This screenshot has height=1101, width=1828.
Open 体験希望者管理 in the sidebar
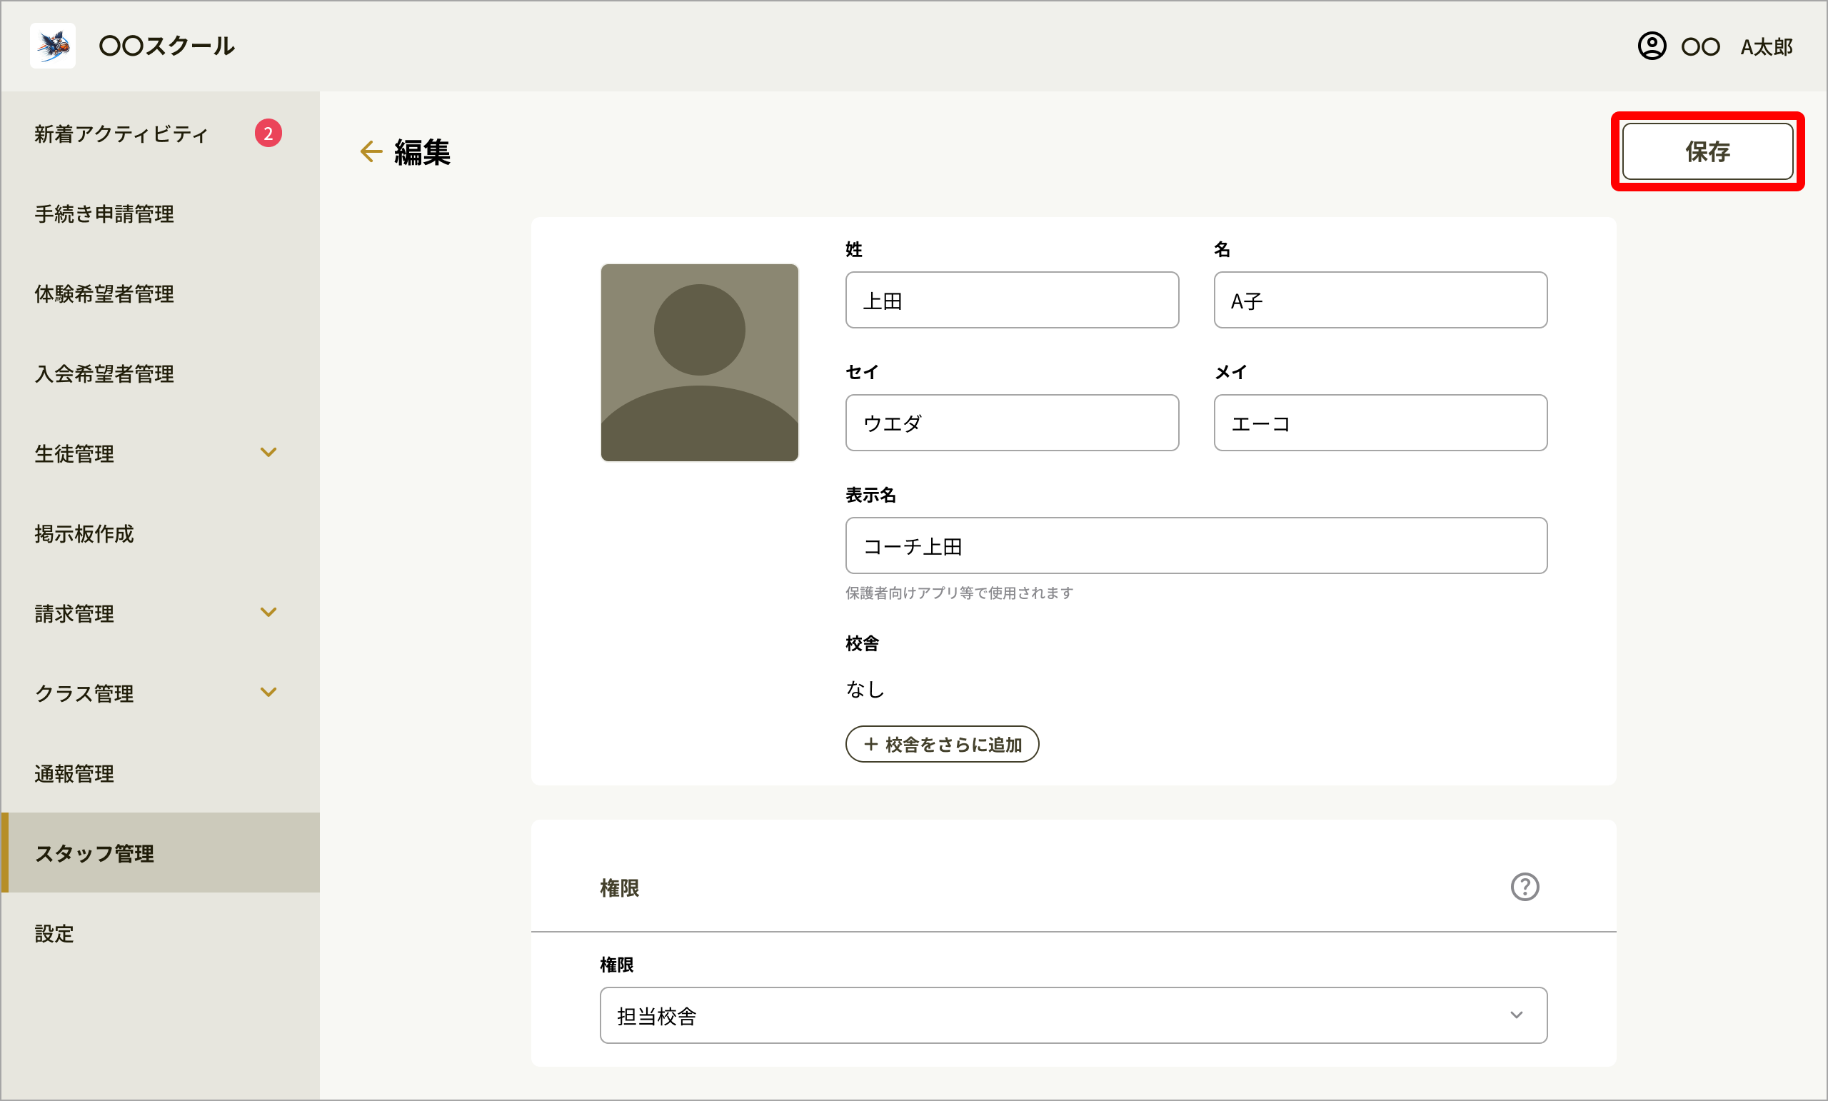tap(160, 293)
